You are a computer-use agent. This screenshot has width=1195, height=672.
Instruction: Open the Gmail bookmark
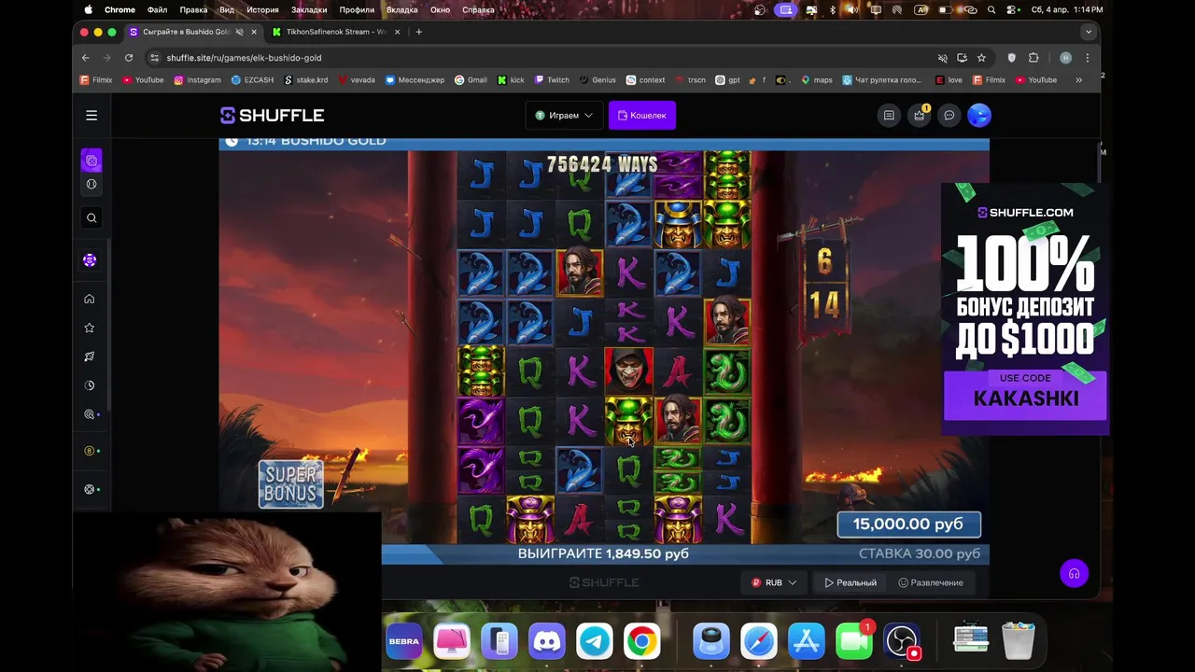click(471, 80)
